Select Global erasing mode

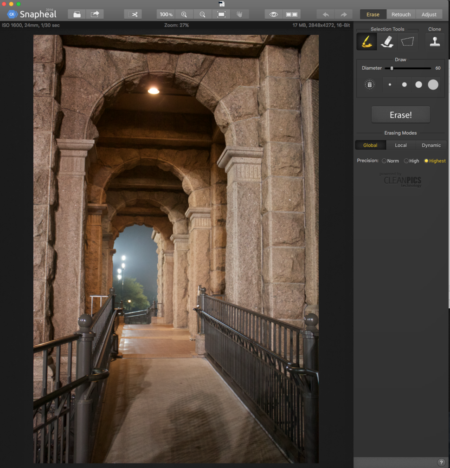(370, 145)
